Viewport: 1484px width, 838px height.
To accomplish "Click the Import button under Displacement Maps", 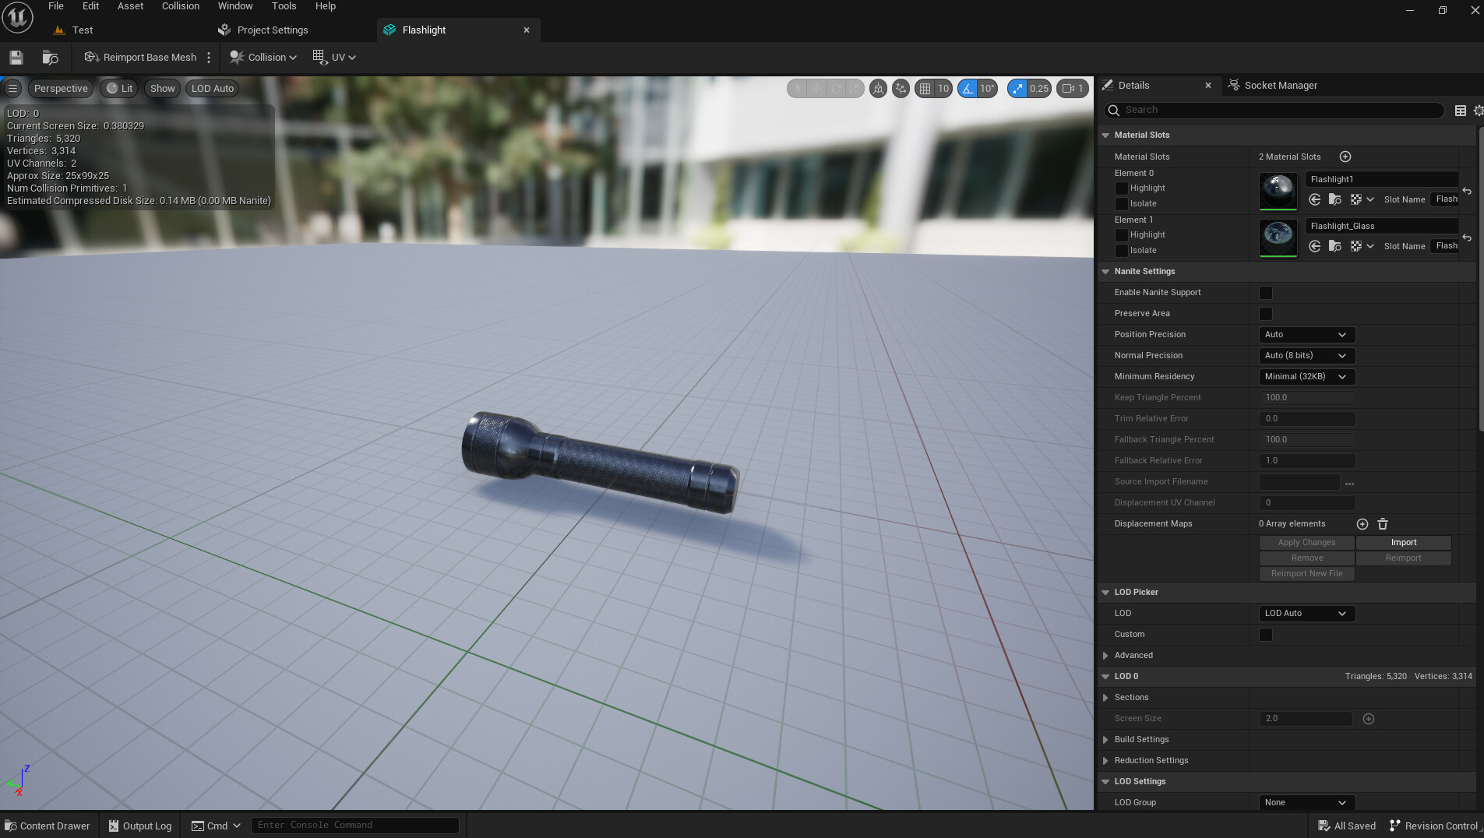I will click(x=1404, y=543).
